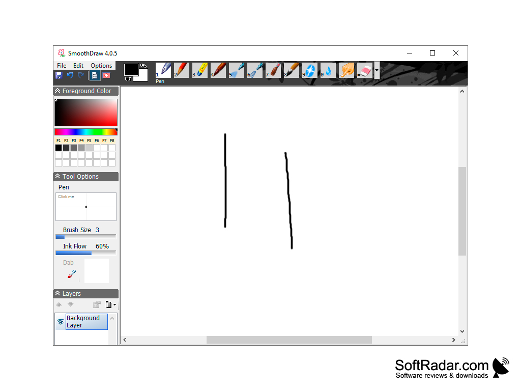
Task: Click the red record icon in toolbar
Action: tap(106, 75)
